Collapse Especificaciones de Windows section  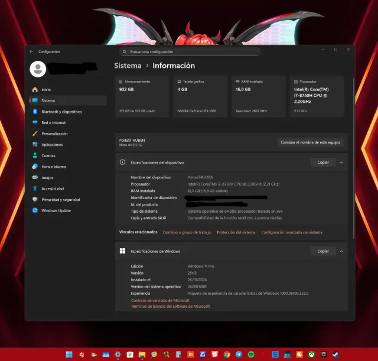341,251
